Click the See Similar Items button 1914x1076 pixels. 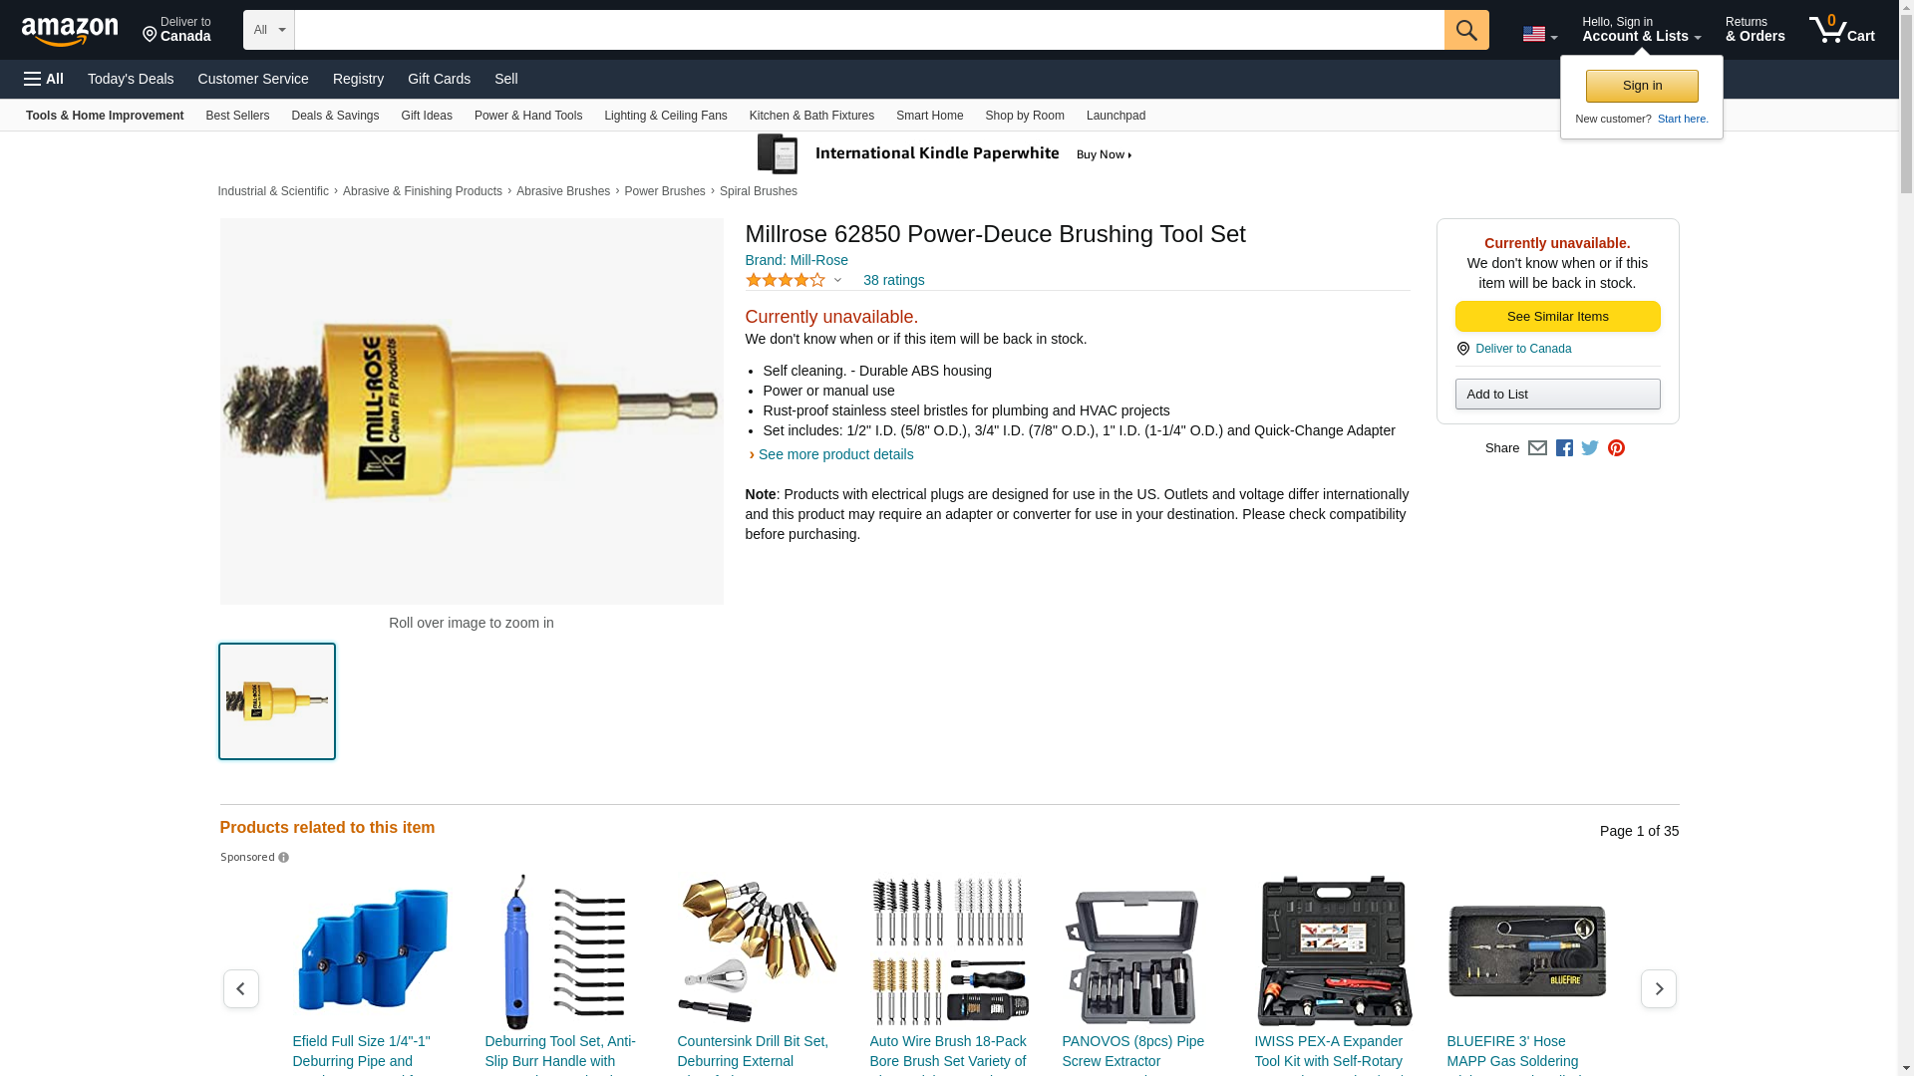1557,316
